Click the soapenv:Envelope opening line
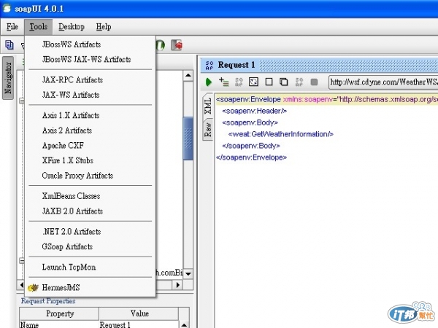 coord(326,99)
